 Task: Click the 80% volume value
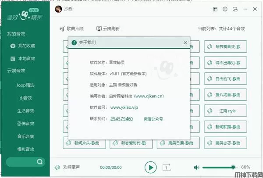245,167
